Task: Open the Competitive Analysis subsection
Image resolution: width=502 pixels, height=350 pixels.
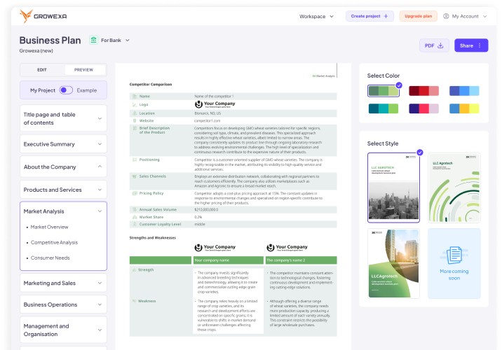Action: (54, 242)
